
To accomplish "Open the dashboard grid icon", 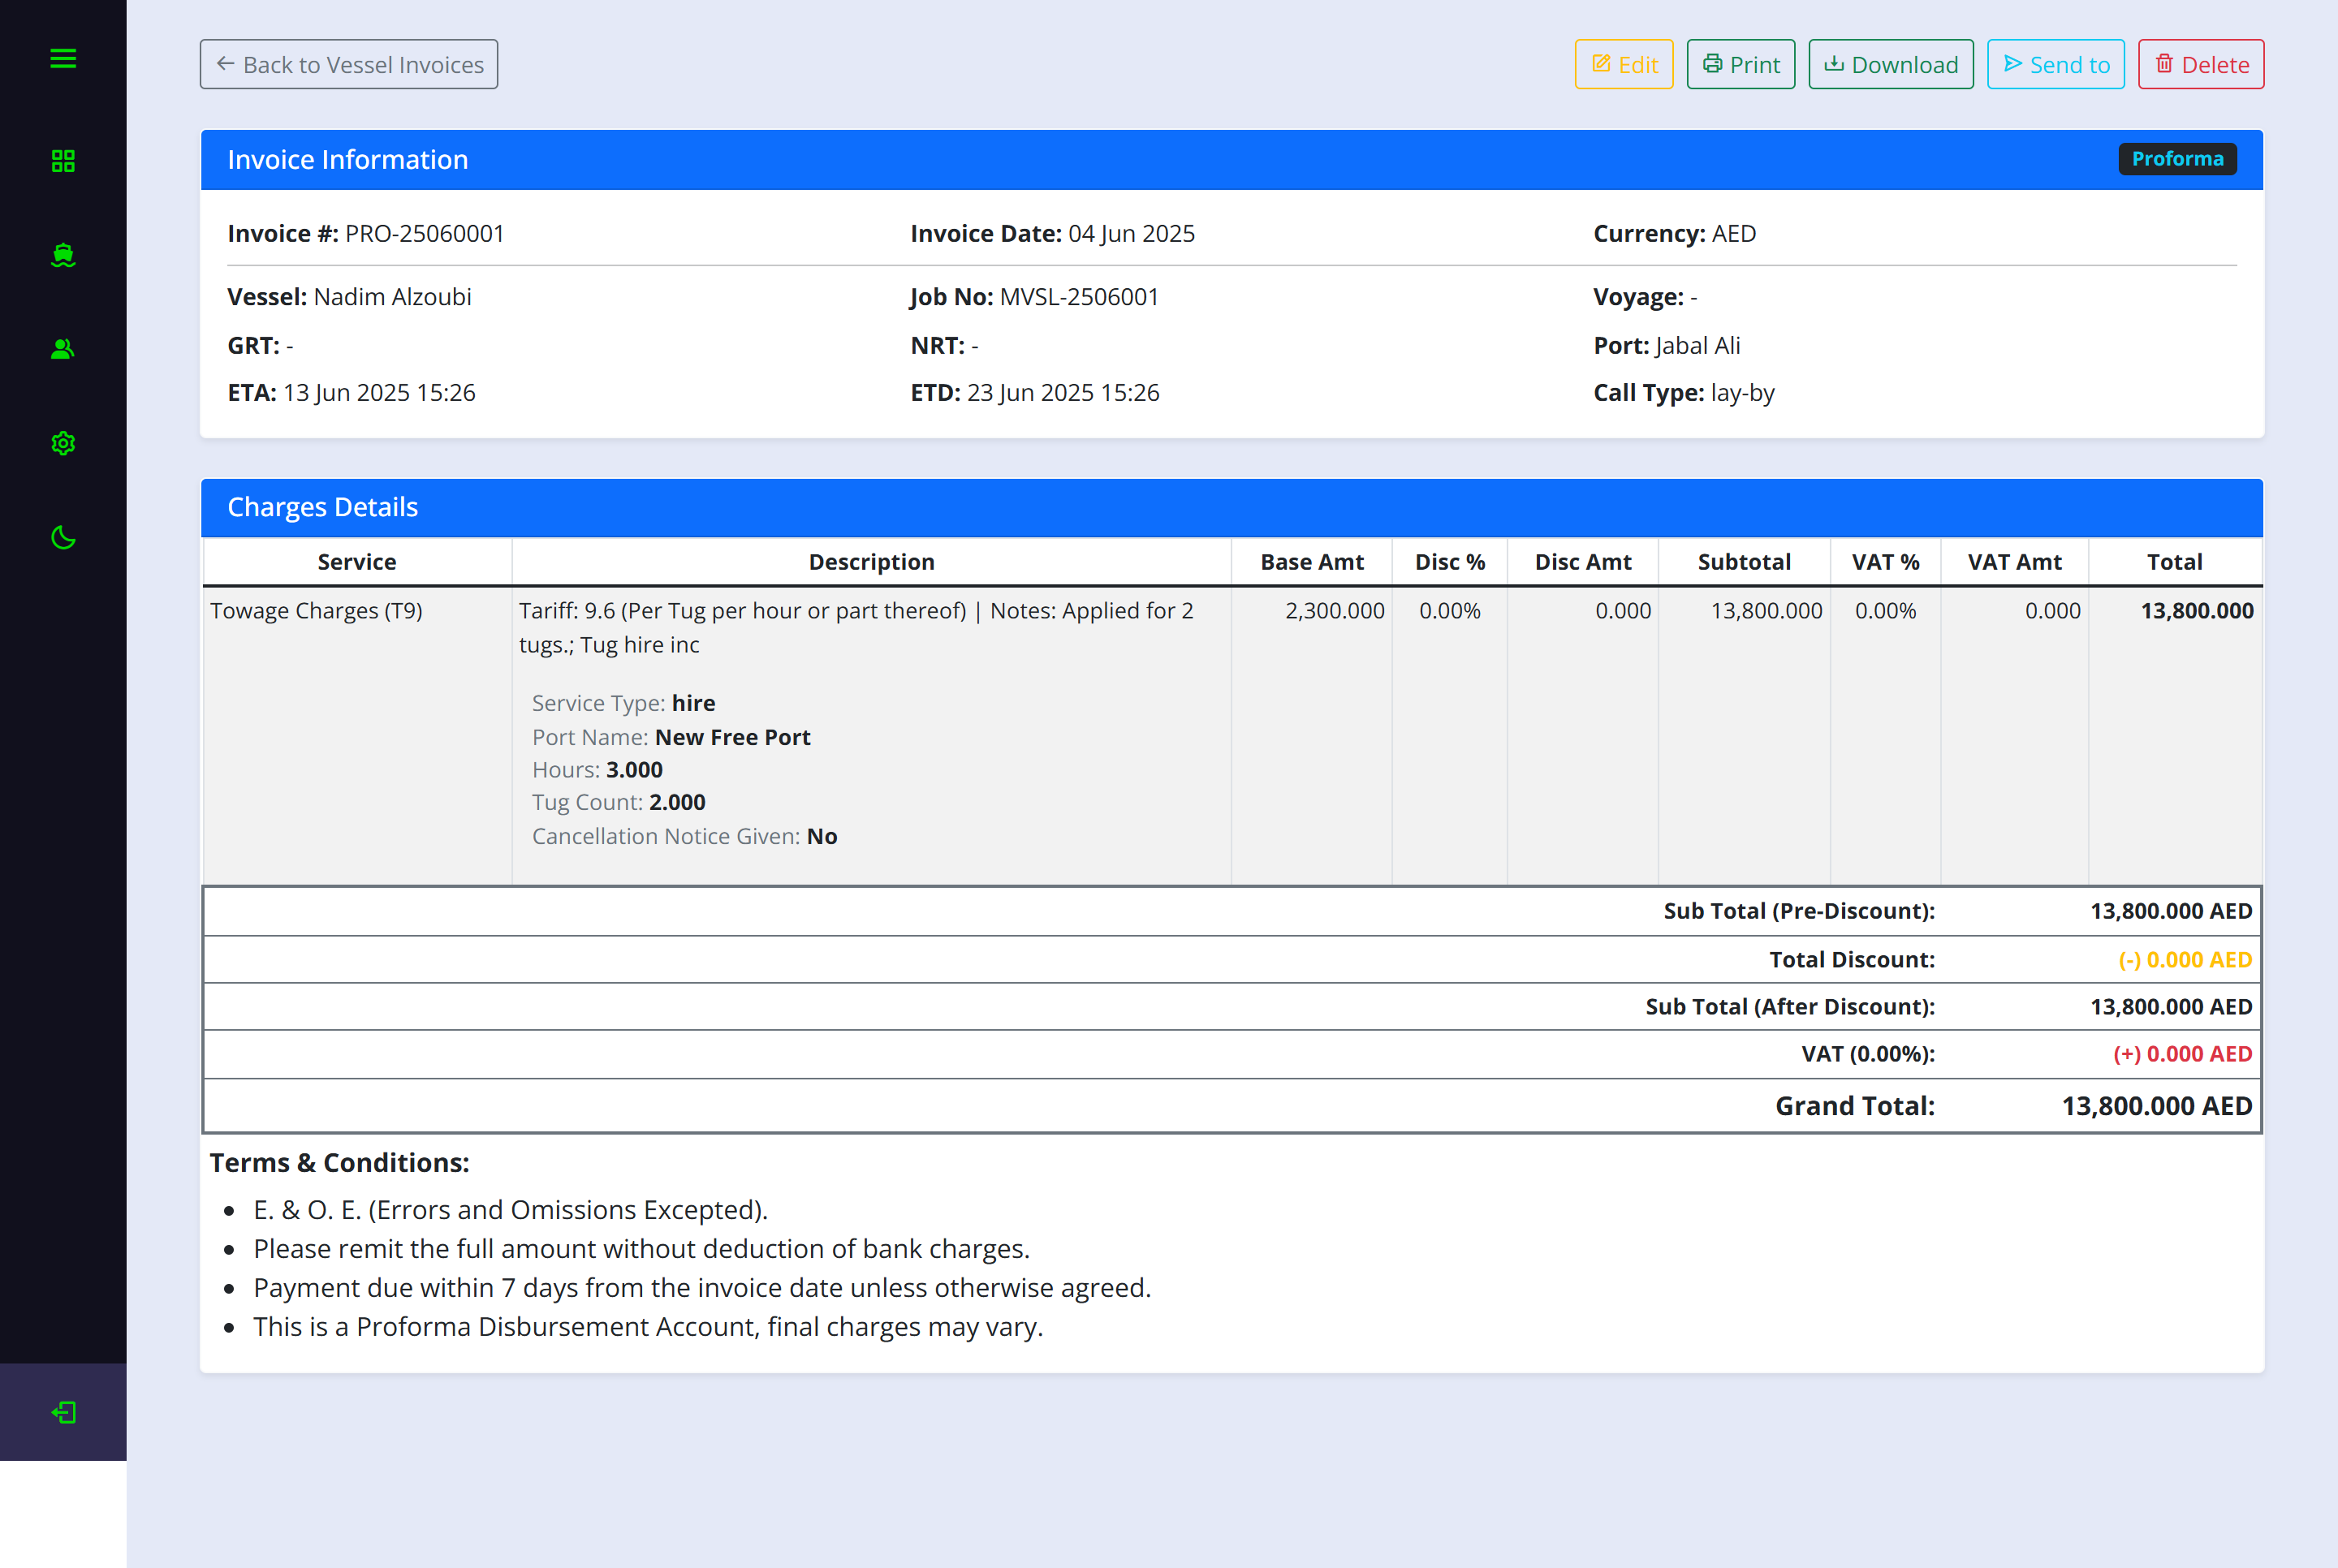I will click(x=63, y=161).
